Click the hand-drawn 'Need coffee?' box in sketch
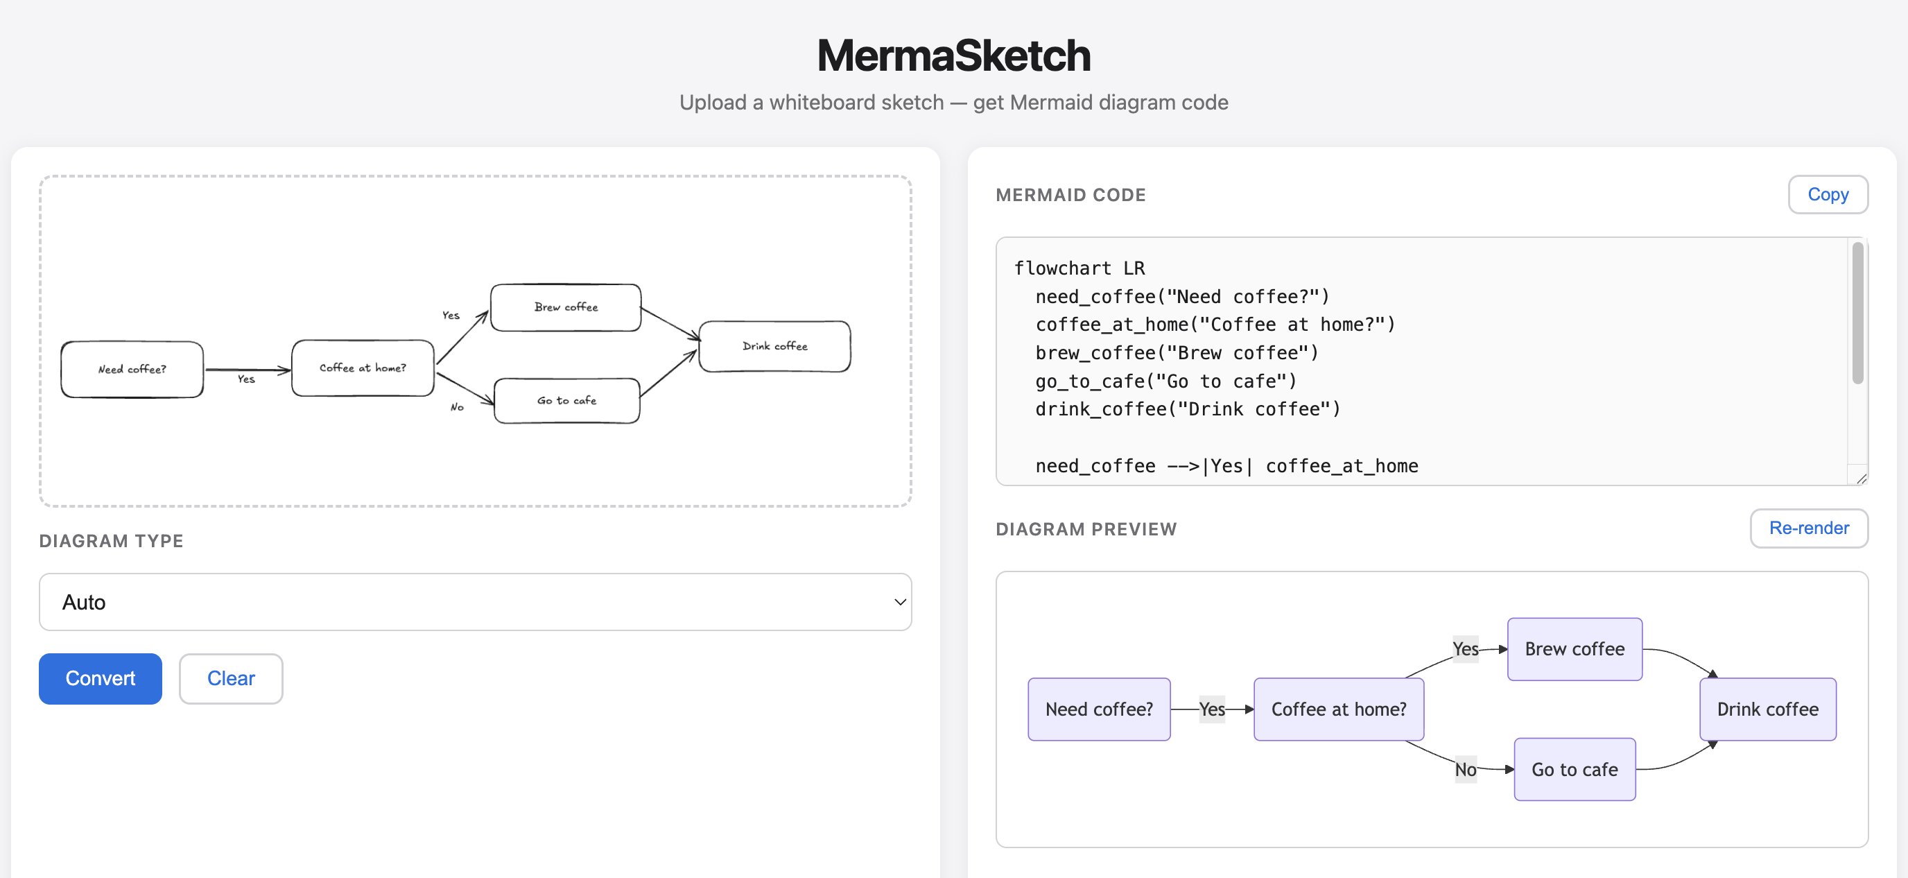This screenshot has width=1908, height=878. pyautogui.click(x=132, y=369)
